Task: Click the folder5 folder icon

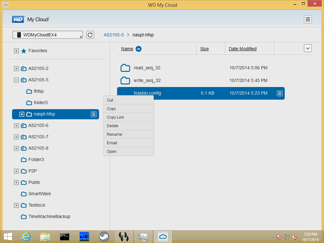Action: (29, 103)
